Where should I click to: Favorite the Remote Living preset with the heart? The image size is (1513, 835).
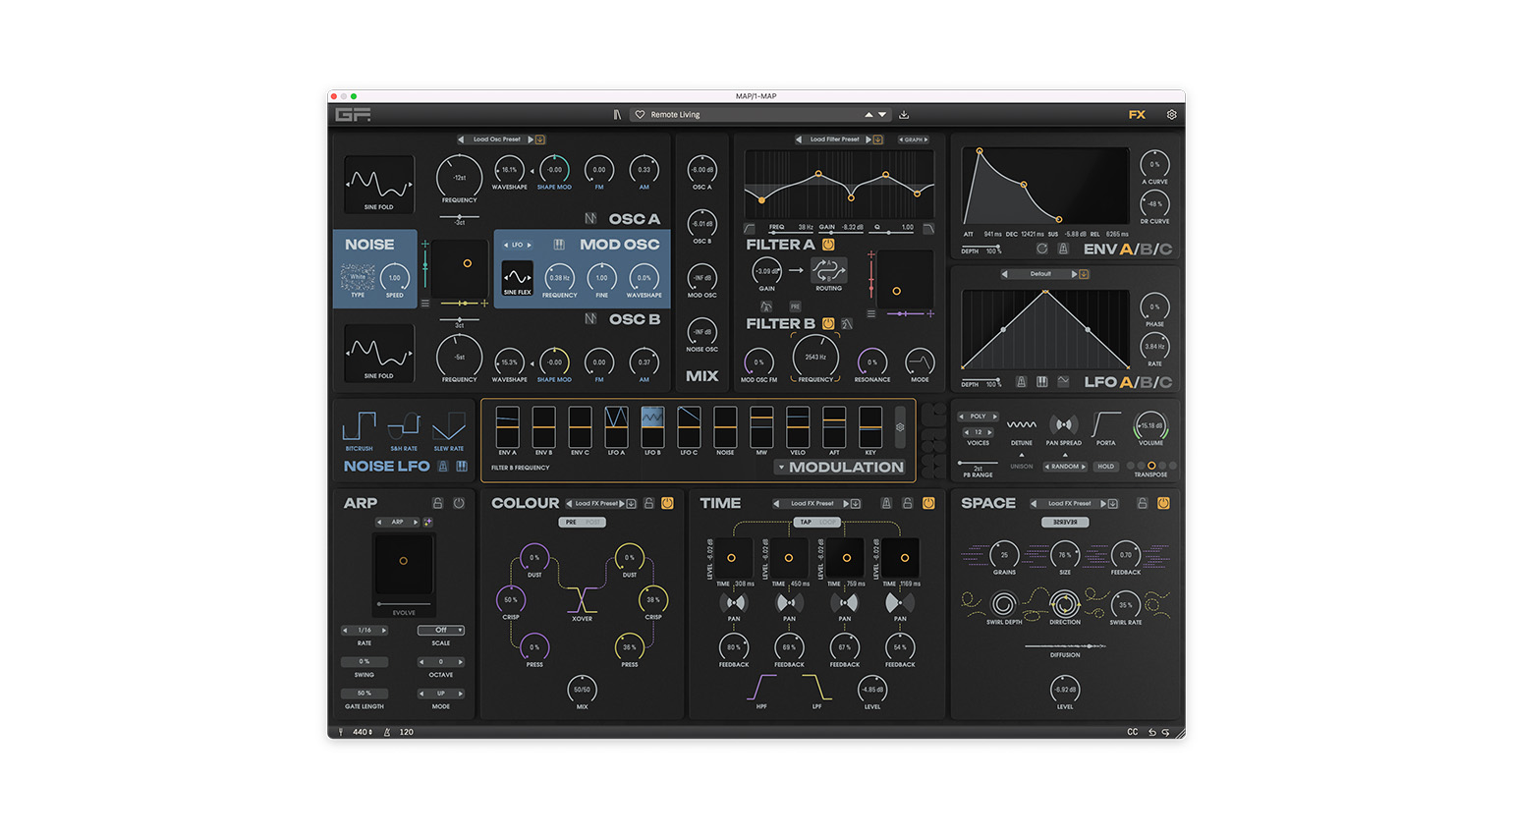pyautogui.click(x=640, y=115)
